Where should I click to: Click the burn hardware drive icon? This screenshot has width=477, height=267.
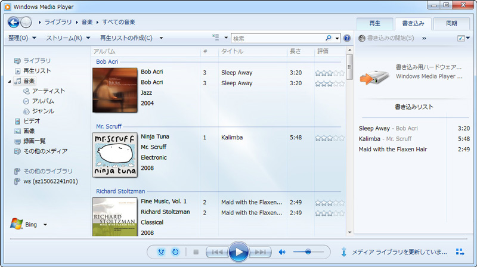[374, 76]
